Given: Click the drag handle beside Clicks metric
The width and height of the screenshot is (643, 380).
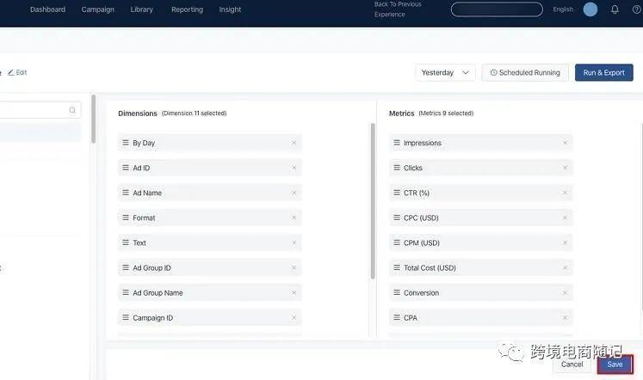Looking at the screenshot, I should 397,169.
